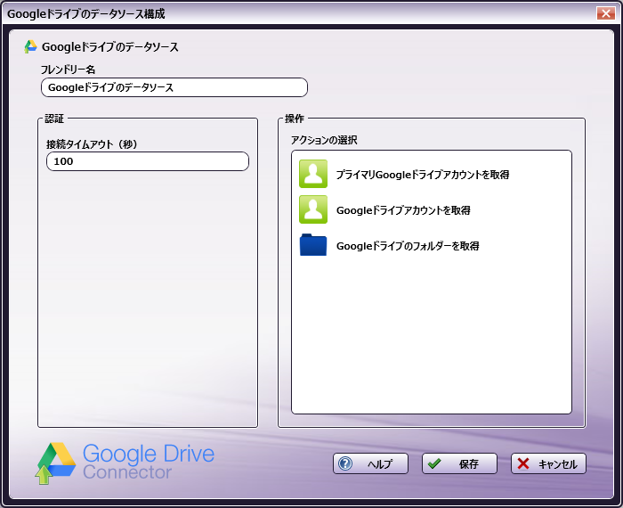Focus the フレンドリー名 input field
Image resolution: width=623 pixels, height=508 pixels.
coord(174,87)
